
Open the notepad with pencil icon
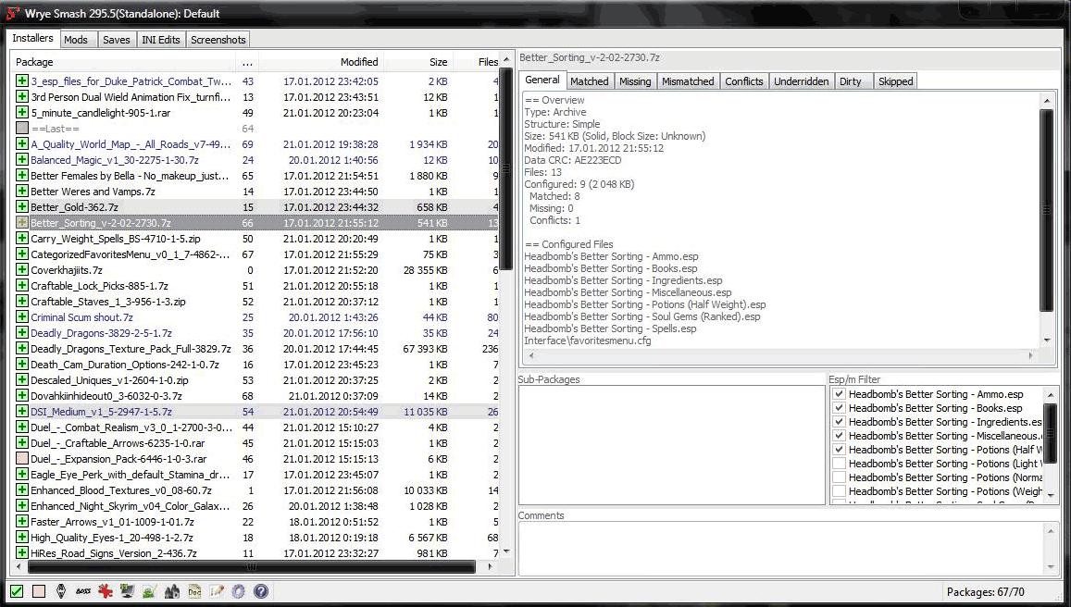pyautogui.click(x=217, y=591)
